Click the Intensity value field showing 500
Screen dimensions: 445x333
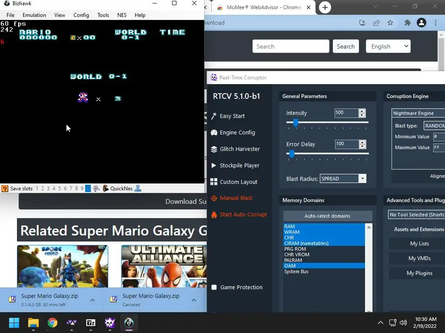coord(346,113)
